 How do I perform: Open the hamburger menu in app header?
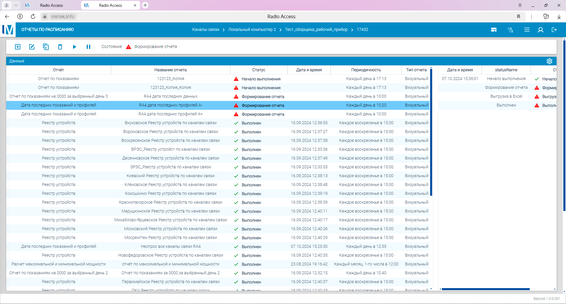coord(527,30)
